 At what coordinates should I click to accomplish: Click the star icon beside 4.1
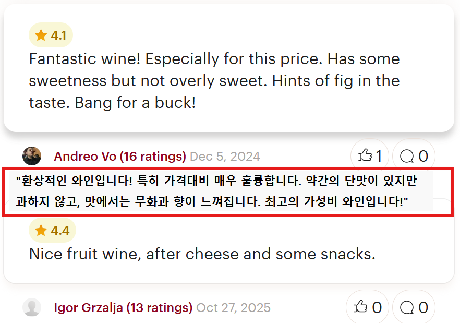pyautogui.click(x=41, y=35)
